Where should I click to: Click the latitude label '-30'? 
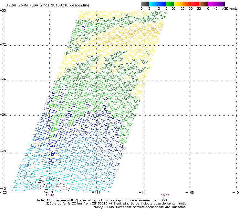point(3,11)
